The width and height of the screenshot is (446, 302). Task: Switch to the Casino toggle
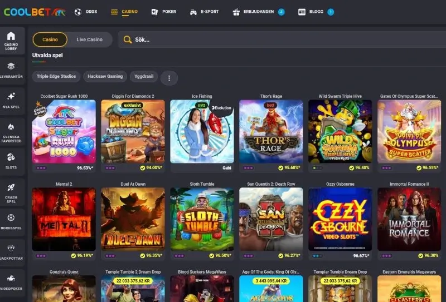coord(50,39)
